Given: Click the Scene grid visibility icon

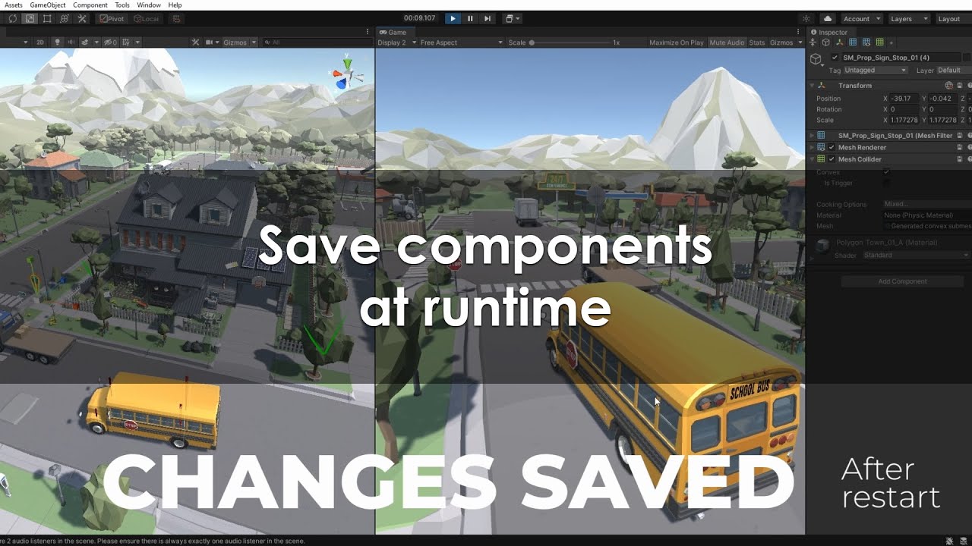Looking at the screenshot, I should (126, 42).
